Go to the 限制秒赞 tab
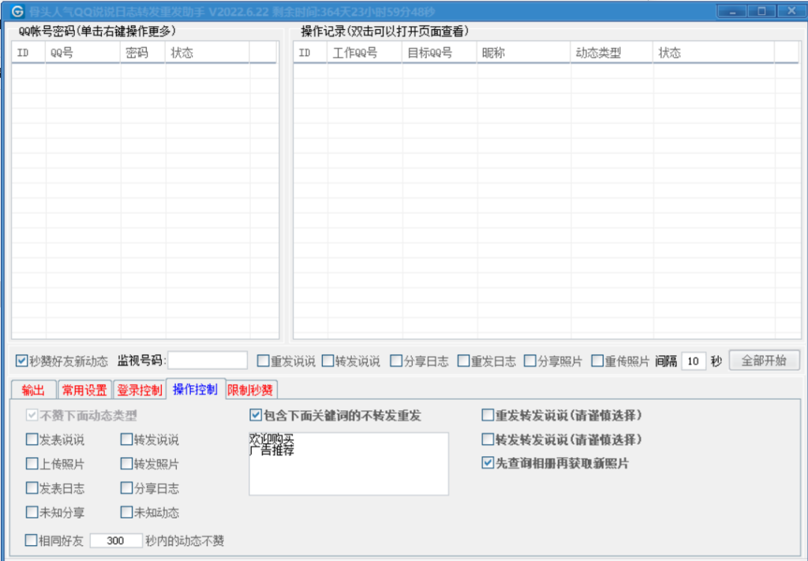Screen dimensions: 808x561 (x=250, y=390)
